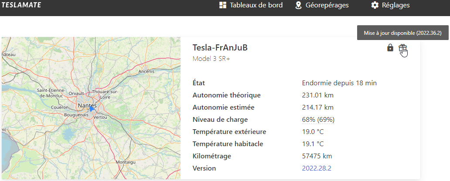Click the TeslaMate logo

pyautogui.click(x=21, y=5)
